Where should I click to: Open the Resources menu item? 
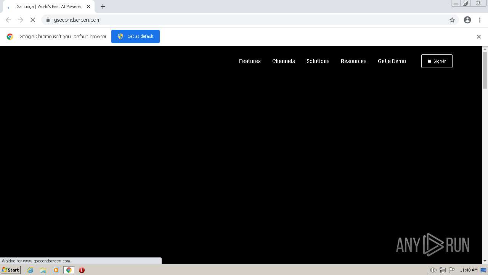pos(353,61)
